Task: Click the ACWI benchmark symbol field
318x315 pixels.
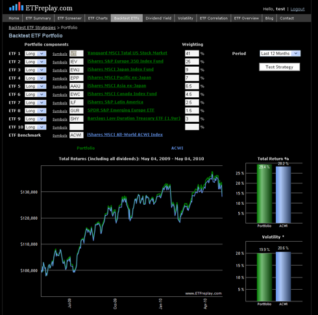Action: 77,135
